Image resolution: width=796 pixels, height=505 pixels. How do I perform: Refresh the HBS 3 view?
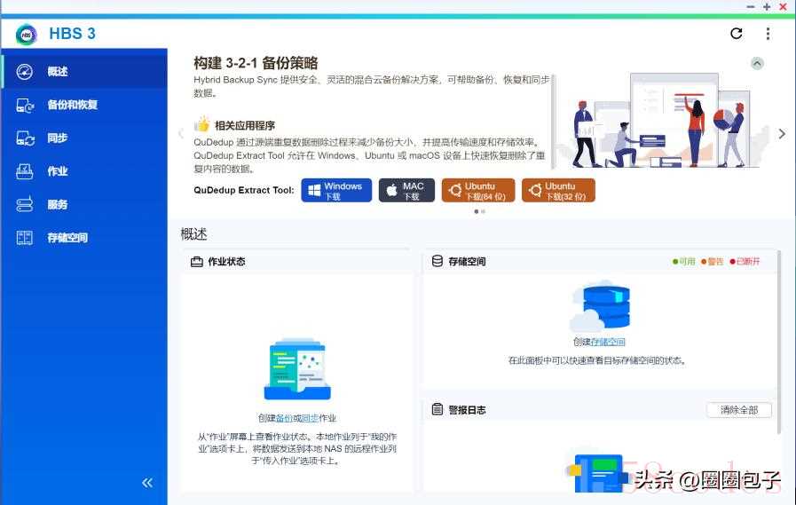coord(736,34)
